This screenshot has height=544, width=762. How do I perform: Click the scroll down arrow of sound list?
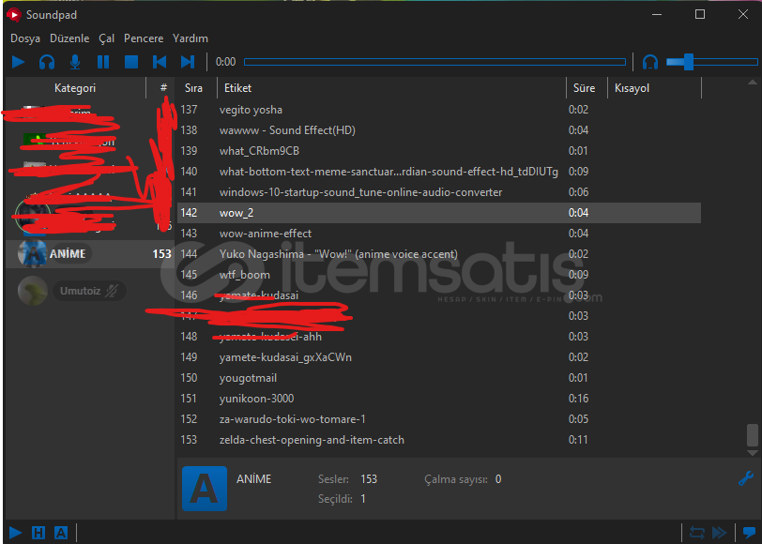coord(753,453)
